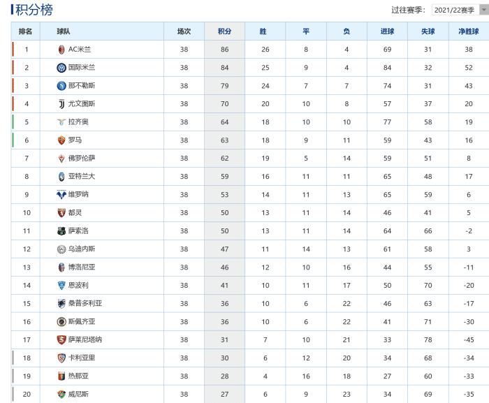Open the 拉齐奥 team link
489x403 pixels.
point(78,122)
